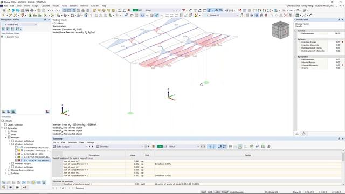The image size is (345, 194).
Task: Toggle the Activate visibilities checkbox
Action: click(x=3, y=121)
